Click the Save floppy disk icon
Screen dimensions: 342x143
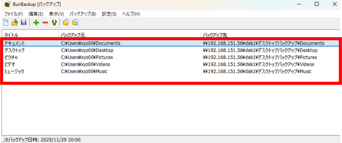(24, 22)
